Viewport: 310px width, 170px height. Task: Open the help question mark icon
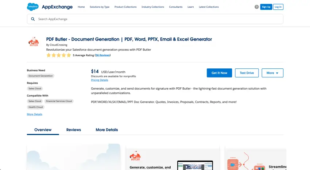click(x=256, y=7)
